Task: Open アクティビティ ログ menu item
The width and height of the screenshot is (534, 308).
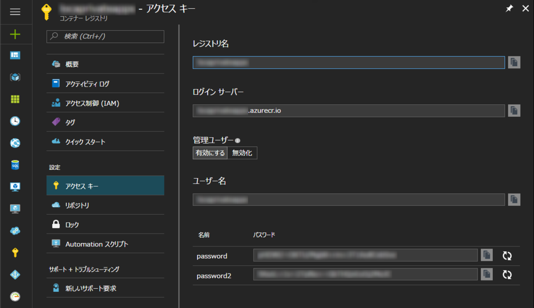Action: coord(105,83)
